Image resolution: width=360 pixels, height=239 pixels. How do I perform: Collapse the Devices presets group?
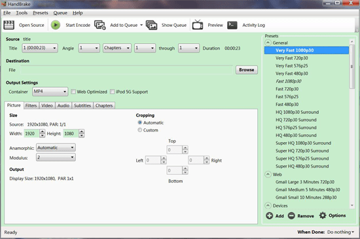(268, 206)
